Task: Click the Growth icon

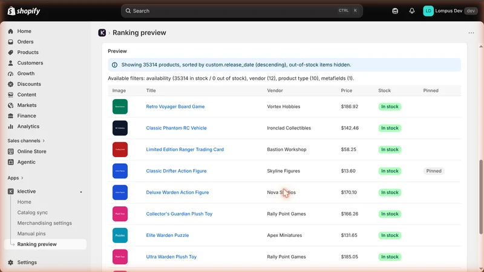Action: [10, 73]
